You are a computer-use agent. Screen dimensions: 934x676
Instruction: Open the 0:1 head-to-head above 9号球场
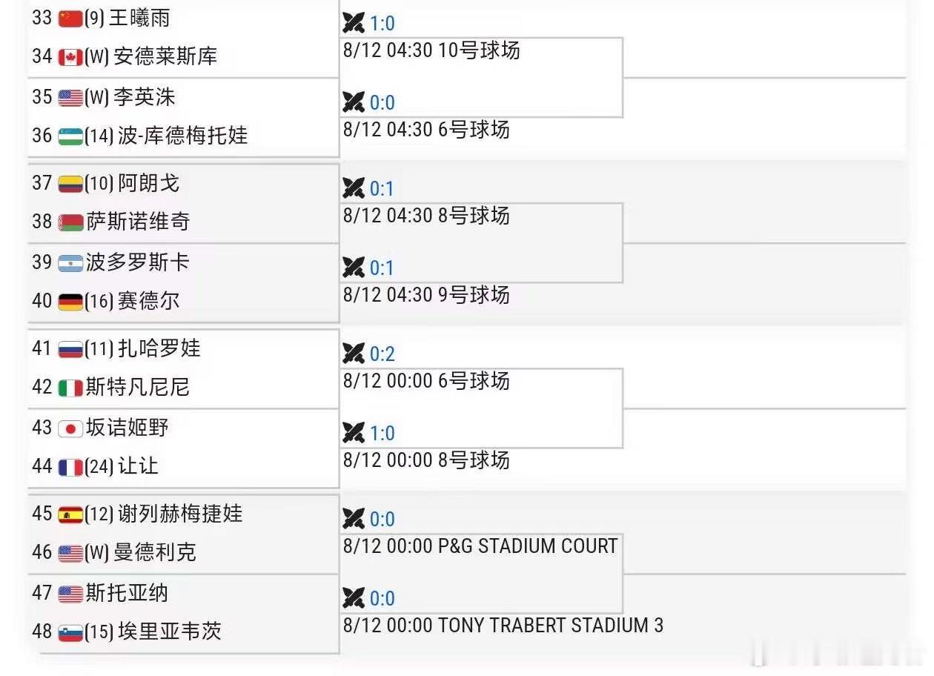coord(382,268)
